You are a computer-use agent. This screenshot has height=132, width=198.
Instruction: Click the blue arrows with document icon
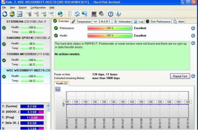[77, 14]
